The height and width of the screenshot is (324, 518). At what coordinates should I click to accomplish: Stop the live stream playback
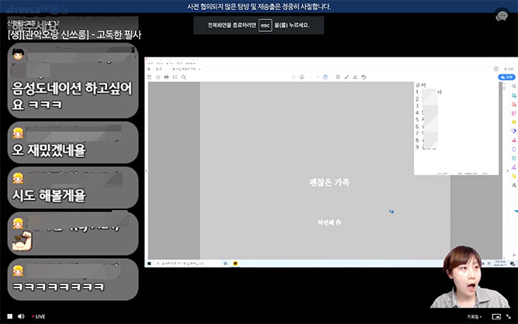click(x=10, y=316)
